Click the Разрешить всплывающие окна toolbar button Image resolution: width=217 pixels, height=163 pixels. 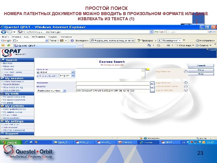click(112, 40)
